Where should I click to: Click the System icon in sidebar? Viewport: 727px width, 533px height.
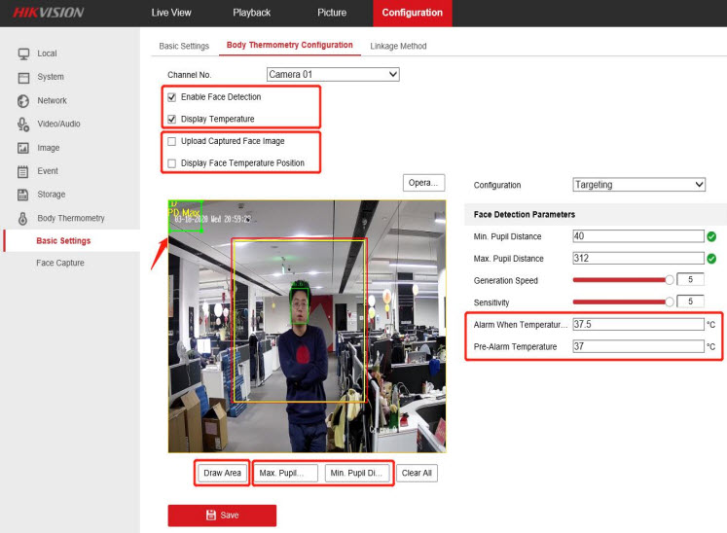(x=22, y=77)
